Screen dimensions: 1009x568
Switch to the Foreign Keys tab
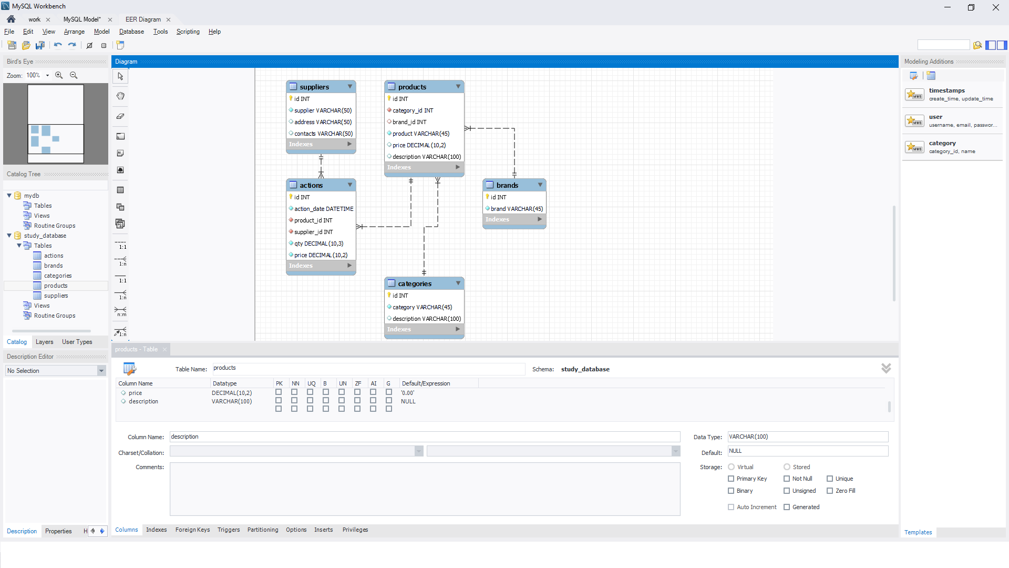pyautogui.click(x=192, y=530)
